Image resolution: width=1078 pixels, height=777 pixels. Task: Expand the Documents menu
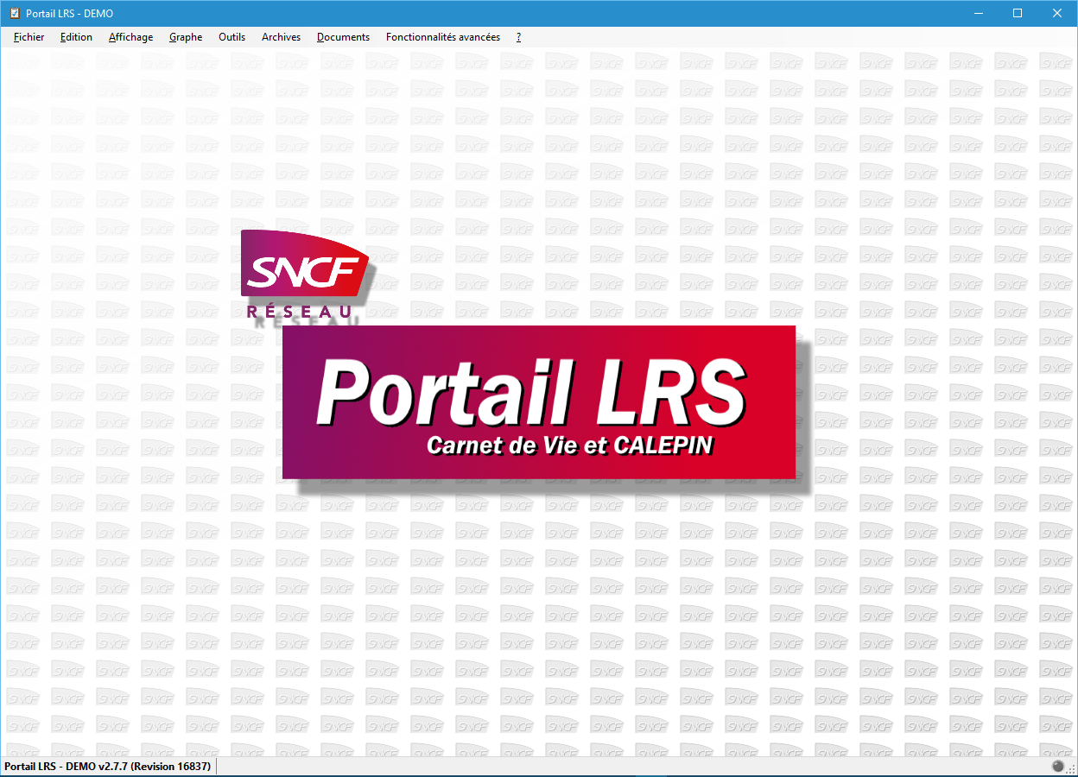pyautogui.click(x=343, y=37)
